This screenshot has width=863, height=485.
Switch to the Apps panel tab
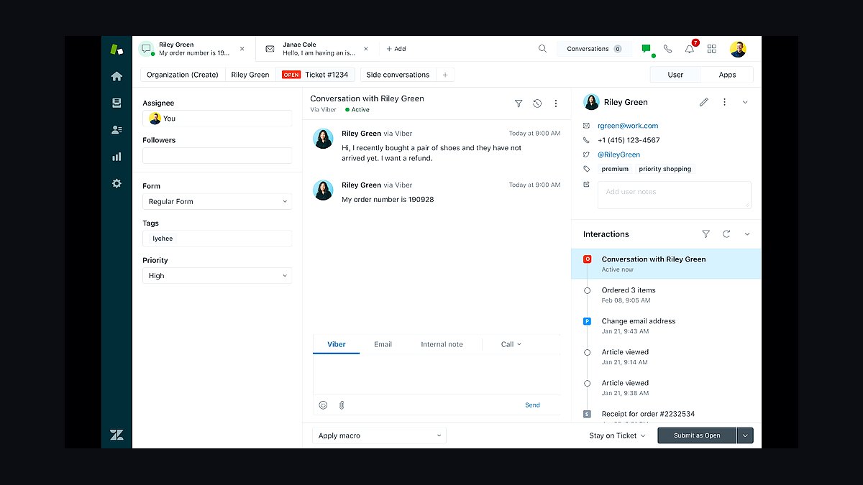point(727,75)
